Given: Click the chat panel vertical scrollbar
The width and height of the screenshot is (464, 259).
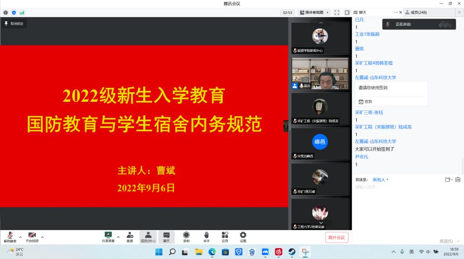Looking at the screenshot, I should [x=462, y=165].
